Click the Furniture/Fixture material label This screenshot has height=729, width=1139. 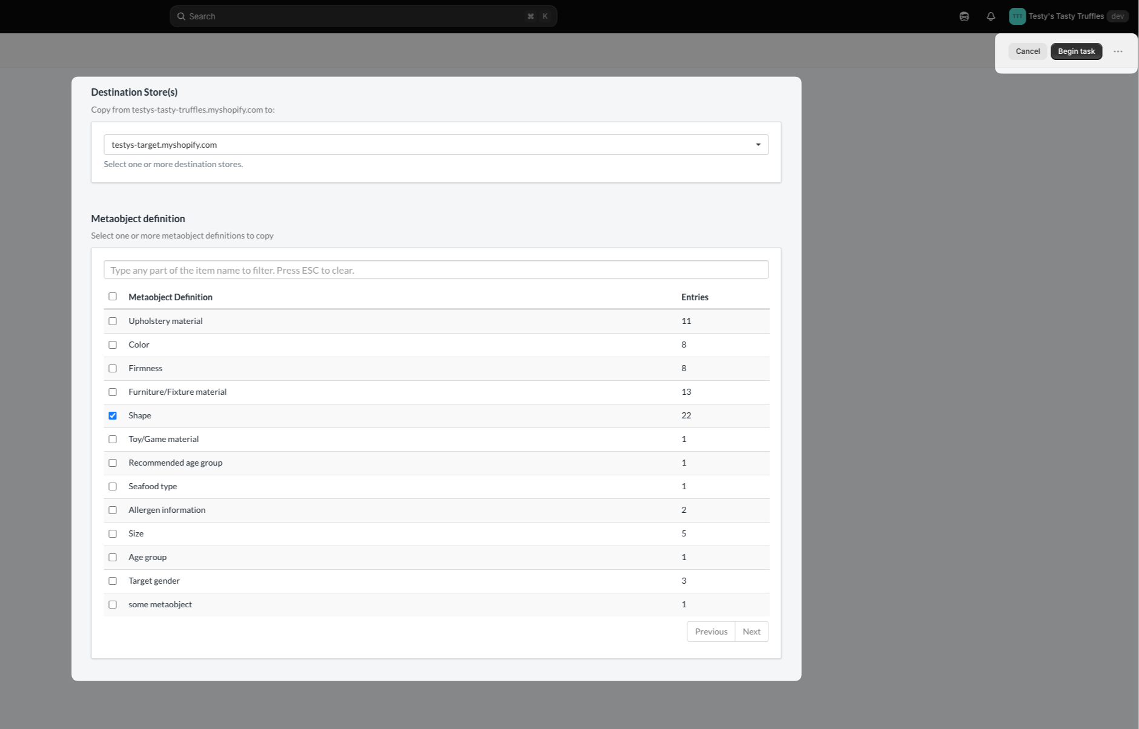[x=177, y=392]
